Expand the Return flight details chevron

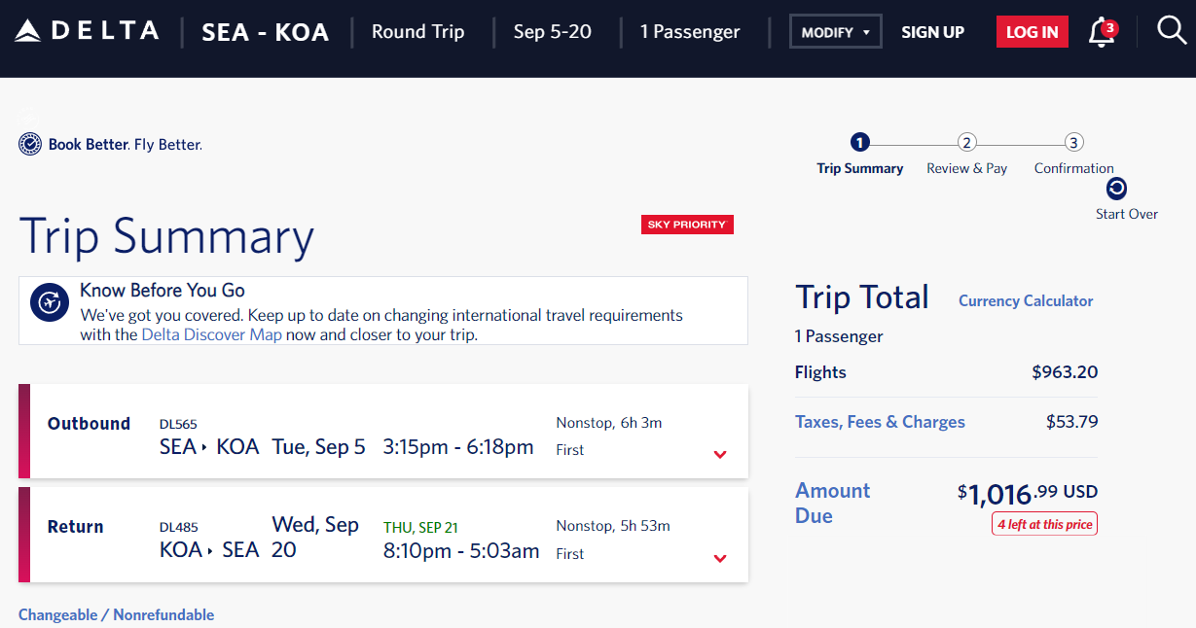pyautogui.click(x=720, y=558)
